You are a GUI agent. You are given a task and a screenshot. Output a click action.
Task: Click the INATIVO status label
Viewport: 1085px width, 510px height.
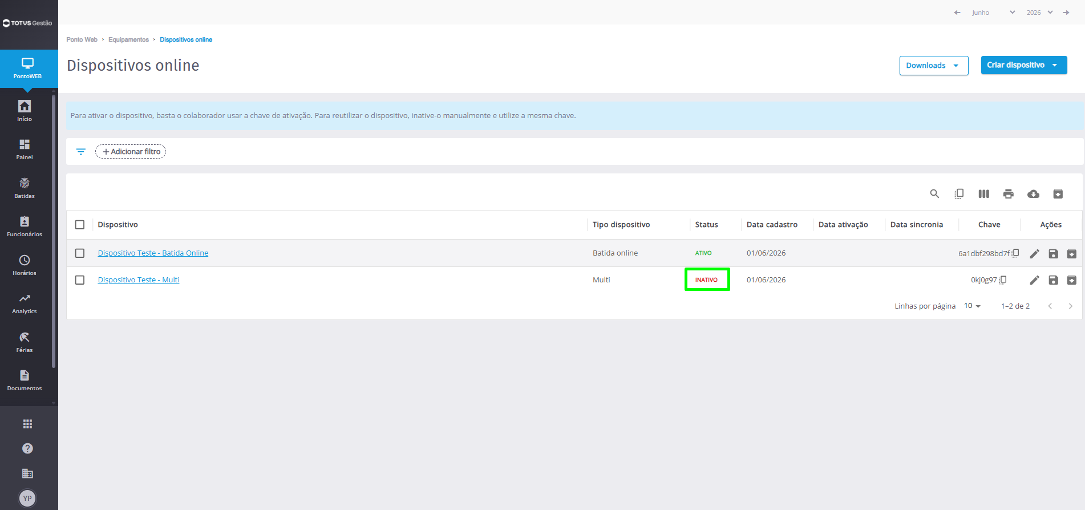point(706,280)
